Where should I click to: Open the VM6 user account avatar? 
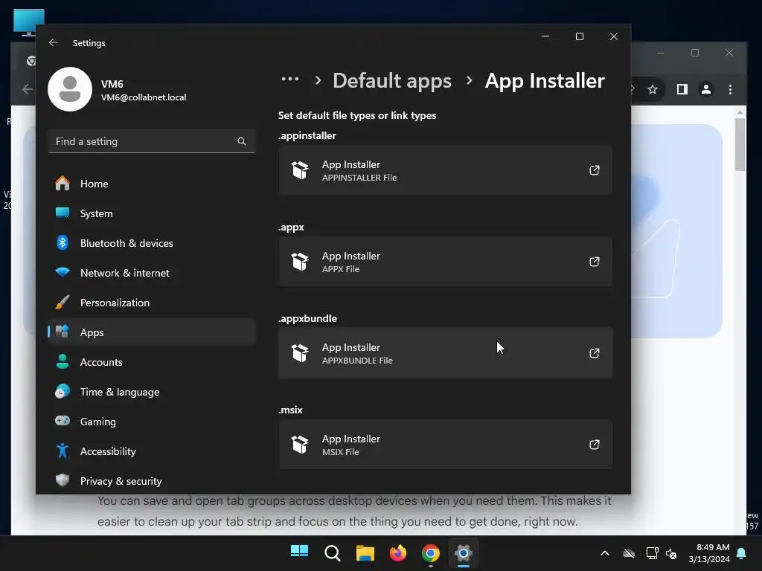tap(70, 89)
